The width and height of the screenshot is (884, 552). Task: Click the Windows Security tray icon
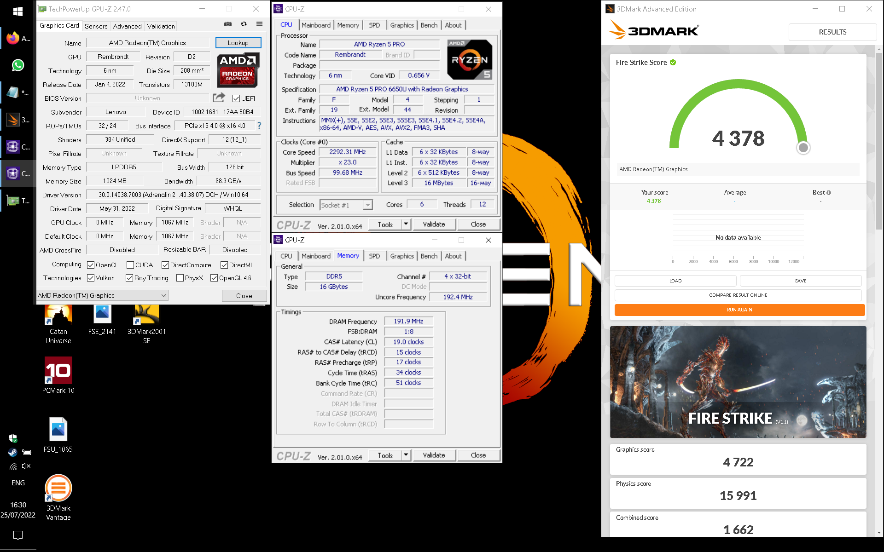13,438
